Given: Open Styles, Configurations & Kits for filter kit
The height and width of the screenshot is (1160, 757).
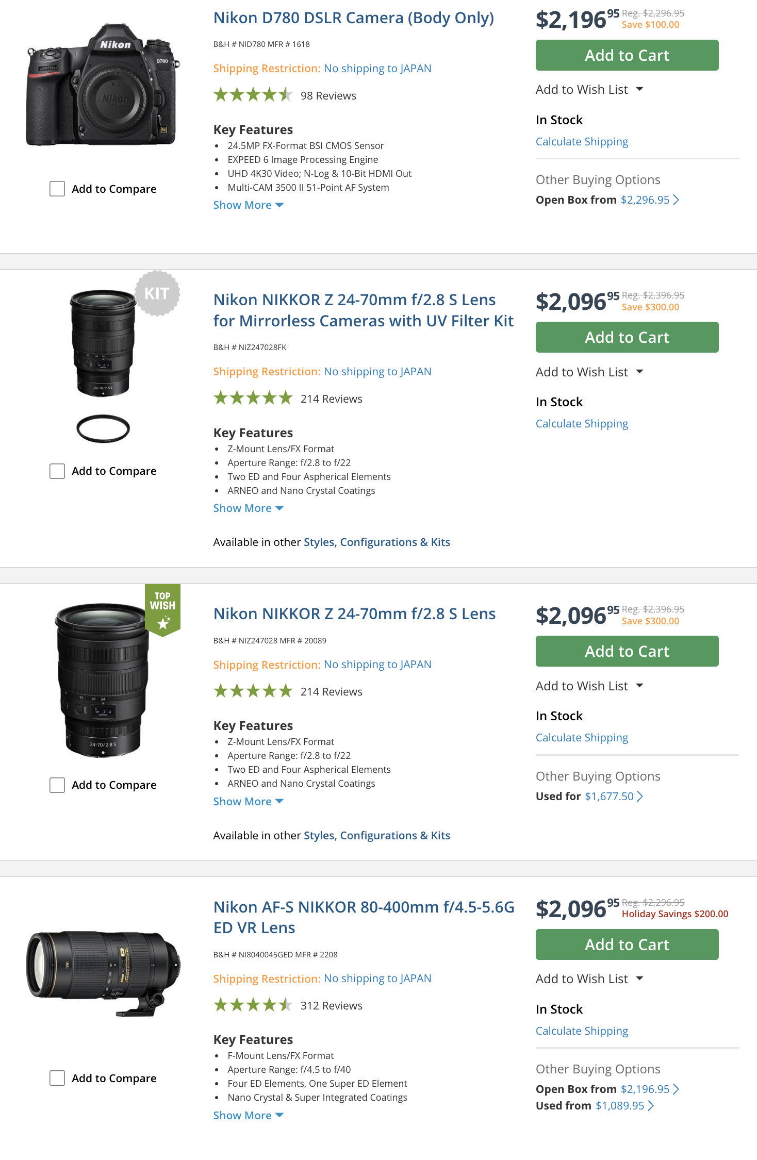Looking at the screenshot, I should (376, 542).
